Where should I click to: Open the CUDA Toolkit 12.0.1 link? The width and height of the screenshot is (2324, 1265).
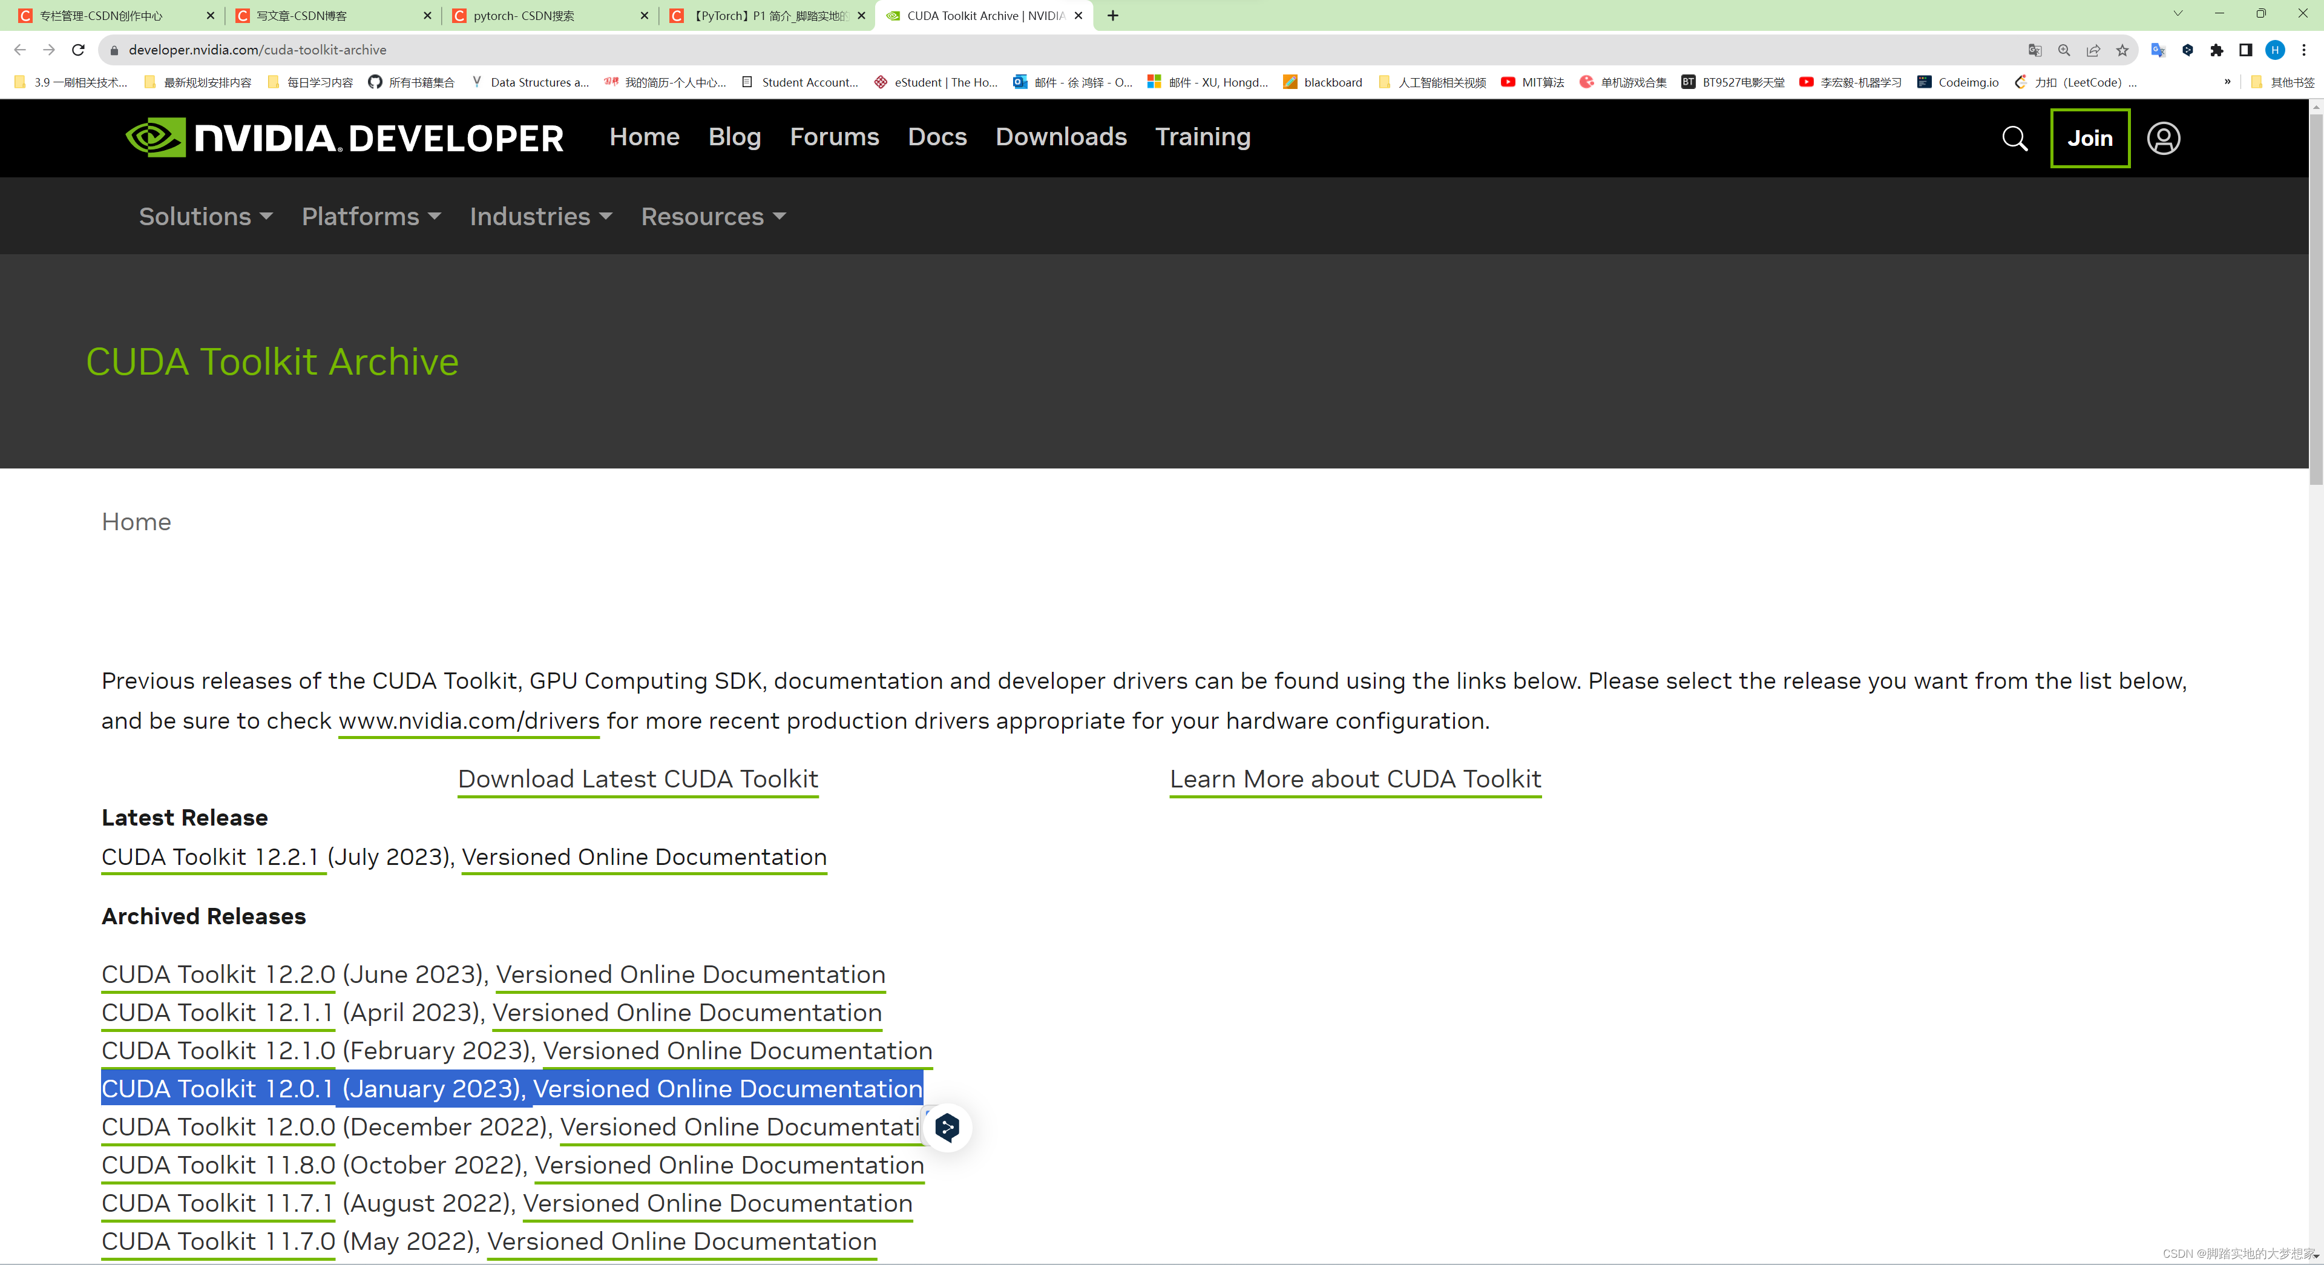[217, 1090]
